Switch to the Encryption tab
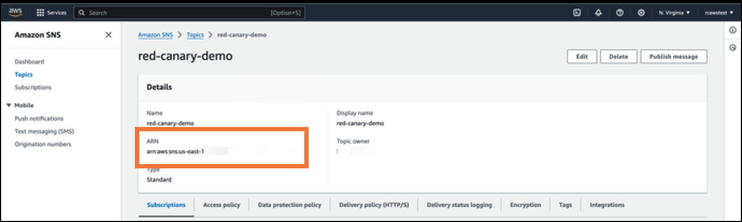This screenshot has width=742, height=222. [525, 205]
